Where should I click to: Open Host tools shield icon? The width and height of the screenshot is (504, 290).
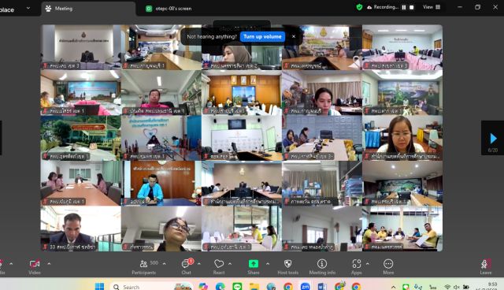(288, 267)
